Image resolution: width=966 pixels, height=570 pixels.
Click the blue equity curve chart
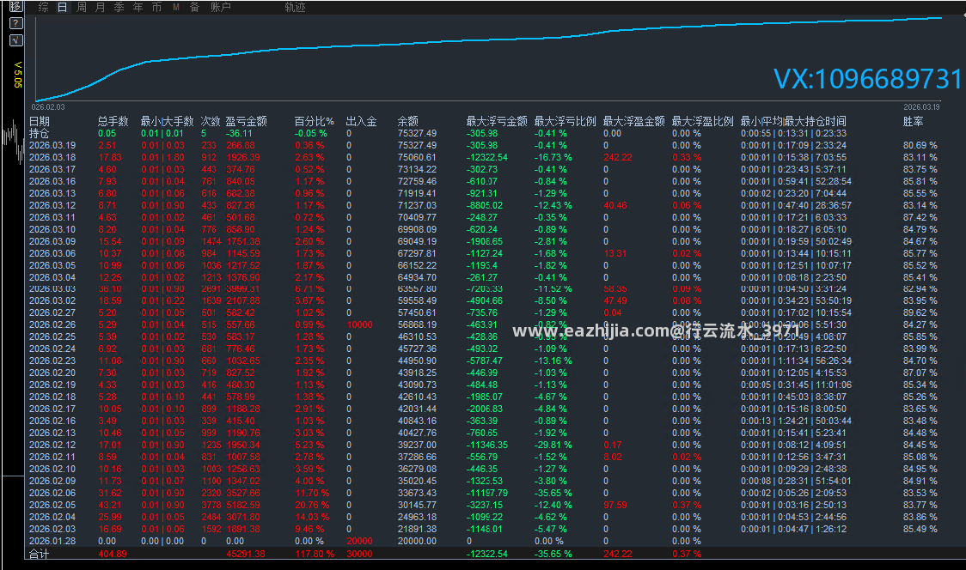click(x=488, y=58)
